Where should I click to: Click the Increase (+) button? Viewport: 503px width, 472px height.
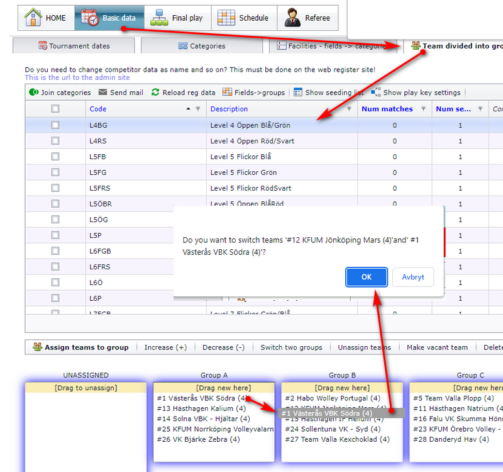pos(165,347)
